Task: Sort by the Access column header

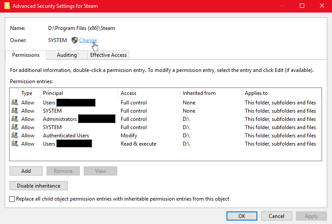Action: tap(148, 93)
